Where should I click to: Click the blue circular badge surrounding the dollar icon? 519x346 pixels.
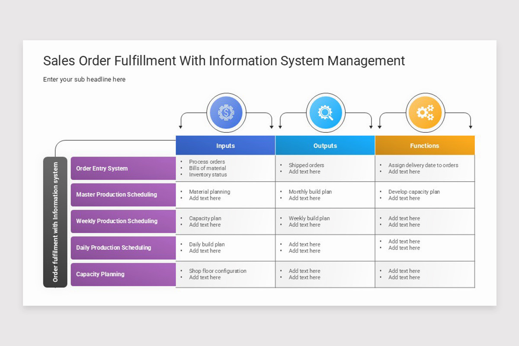(225, 112)
